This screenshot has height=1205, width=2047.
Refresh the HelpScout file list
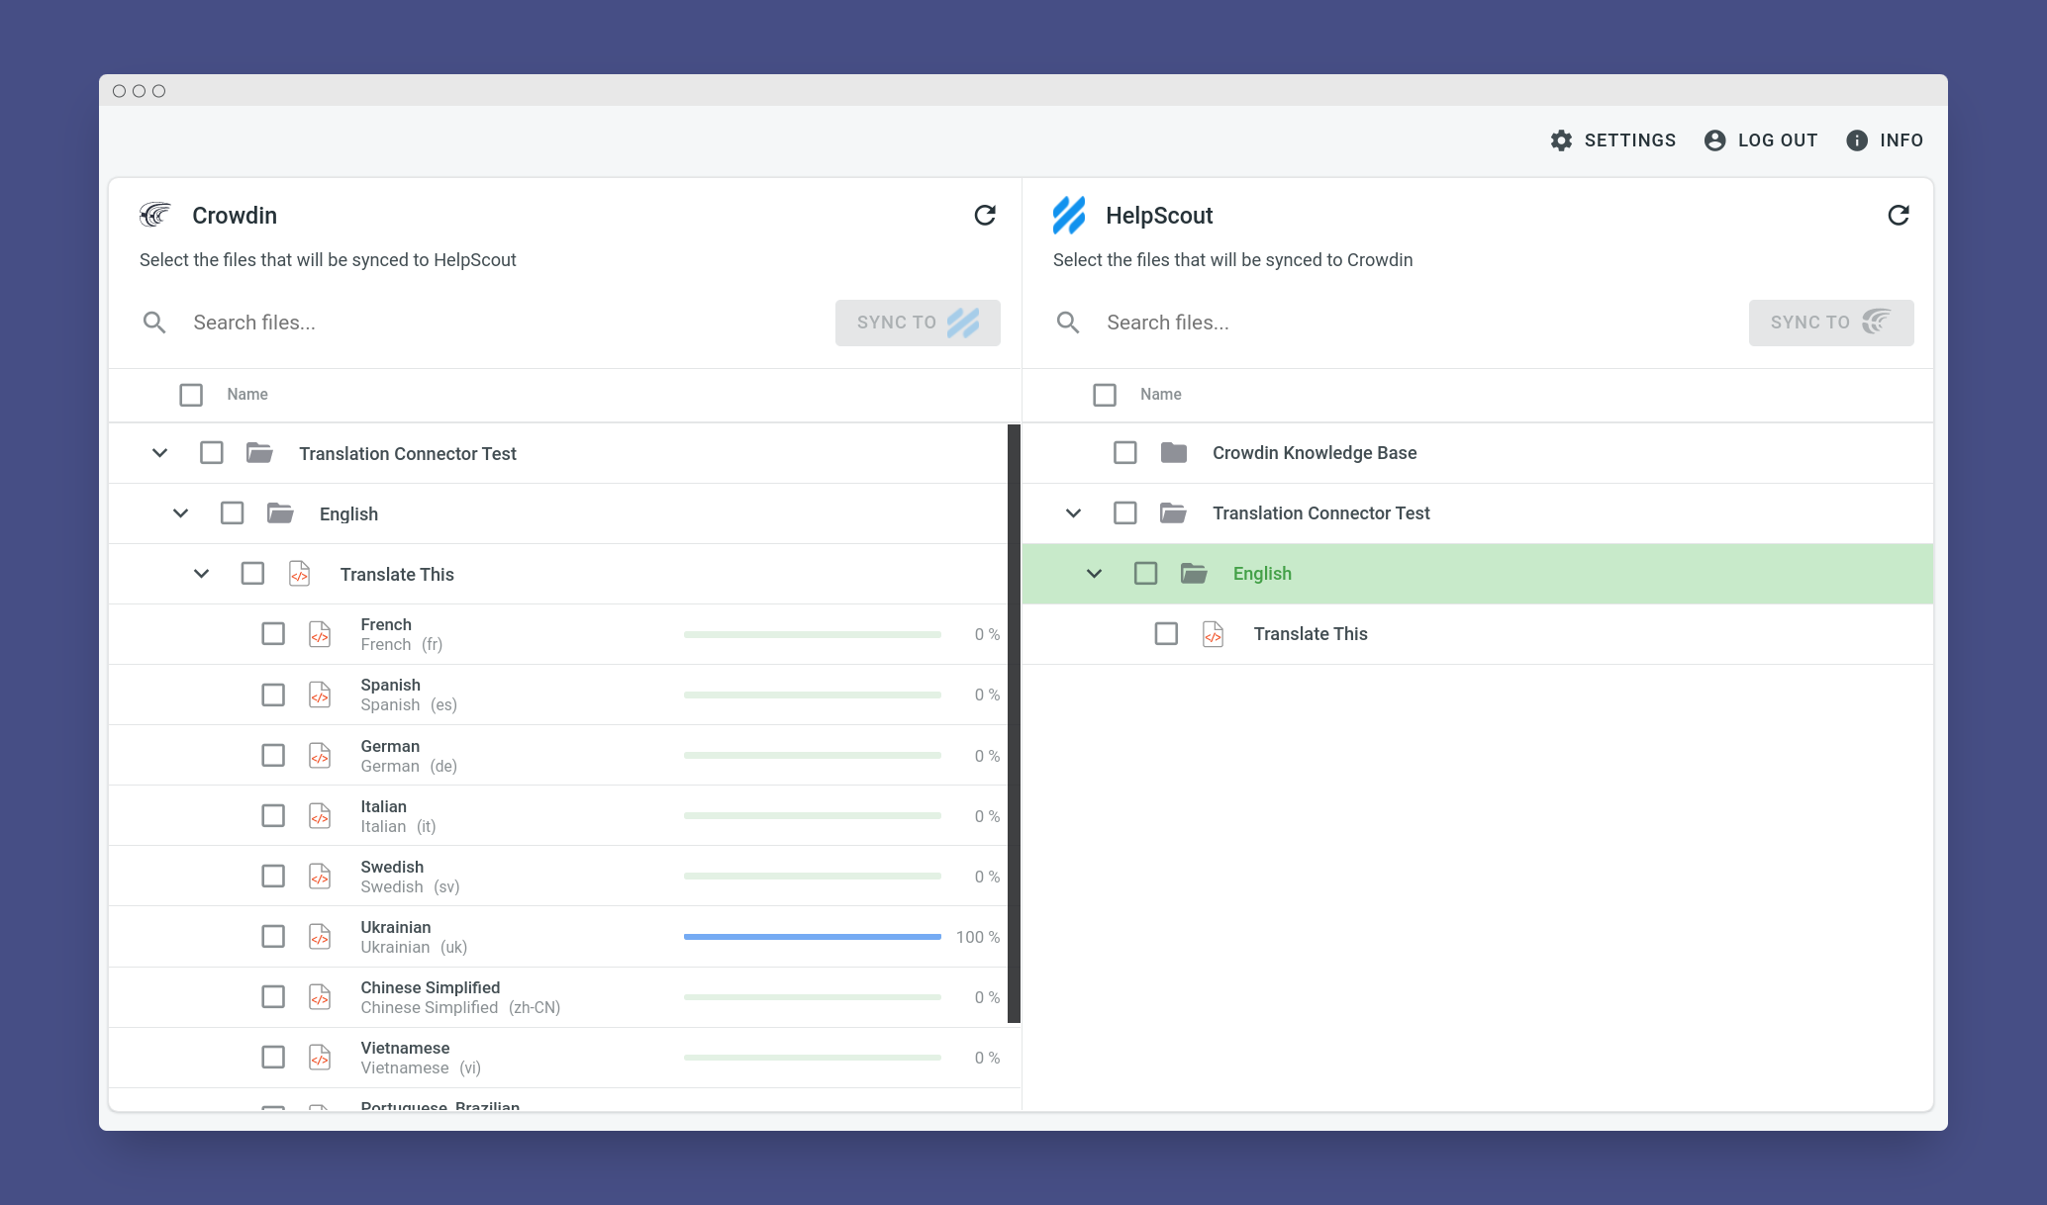click(x=1899, y=216)
